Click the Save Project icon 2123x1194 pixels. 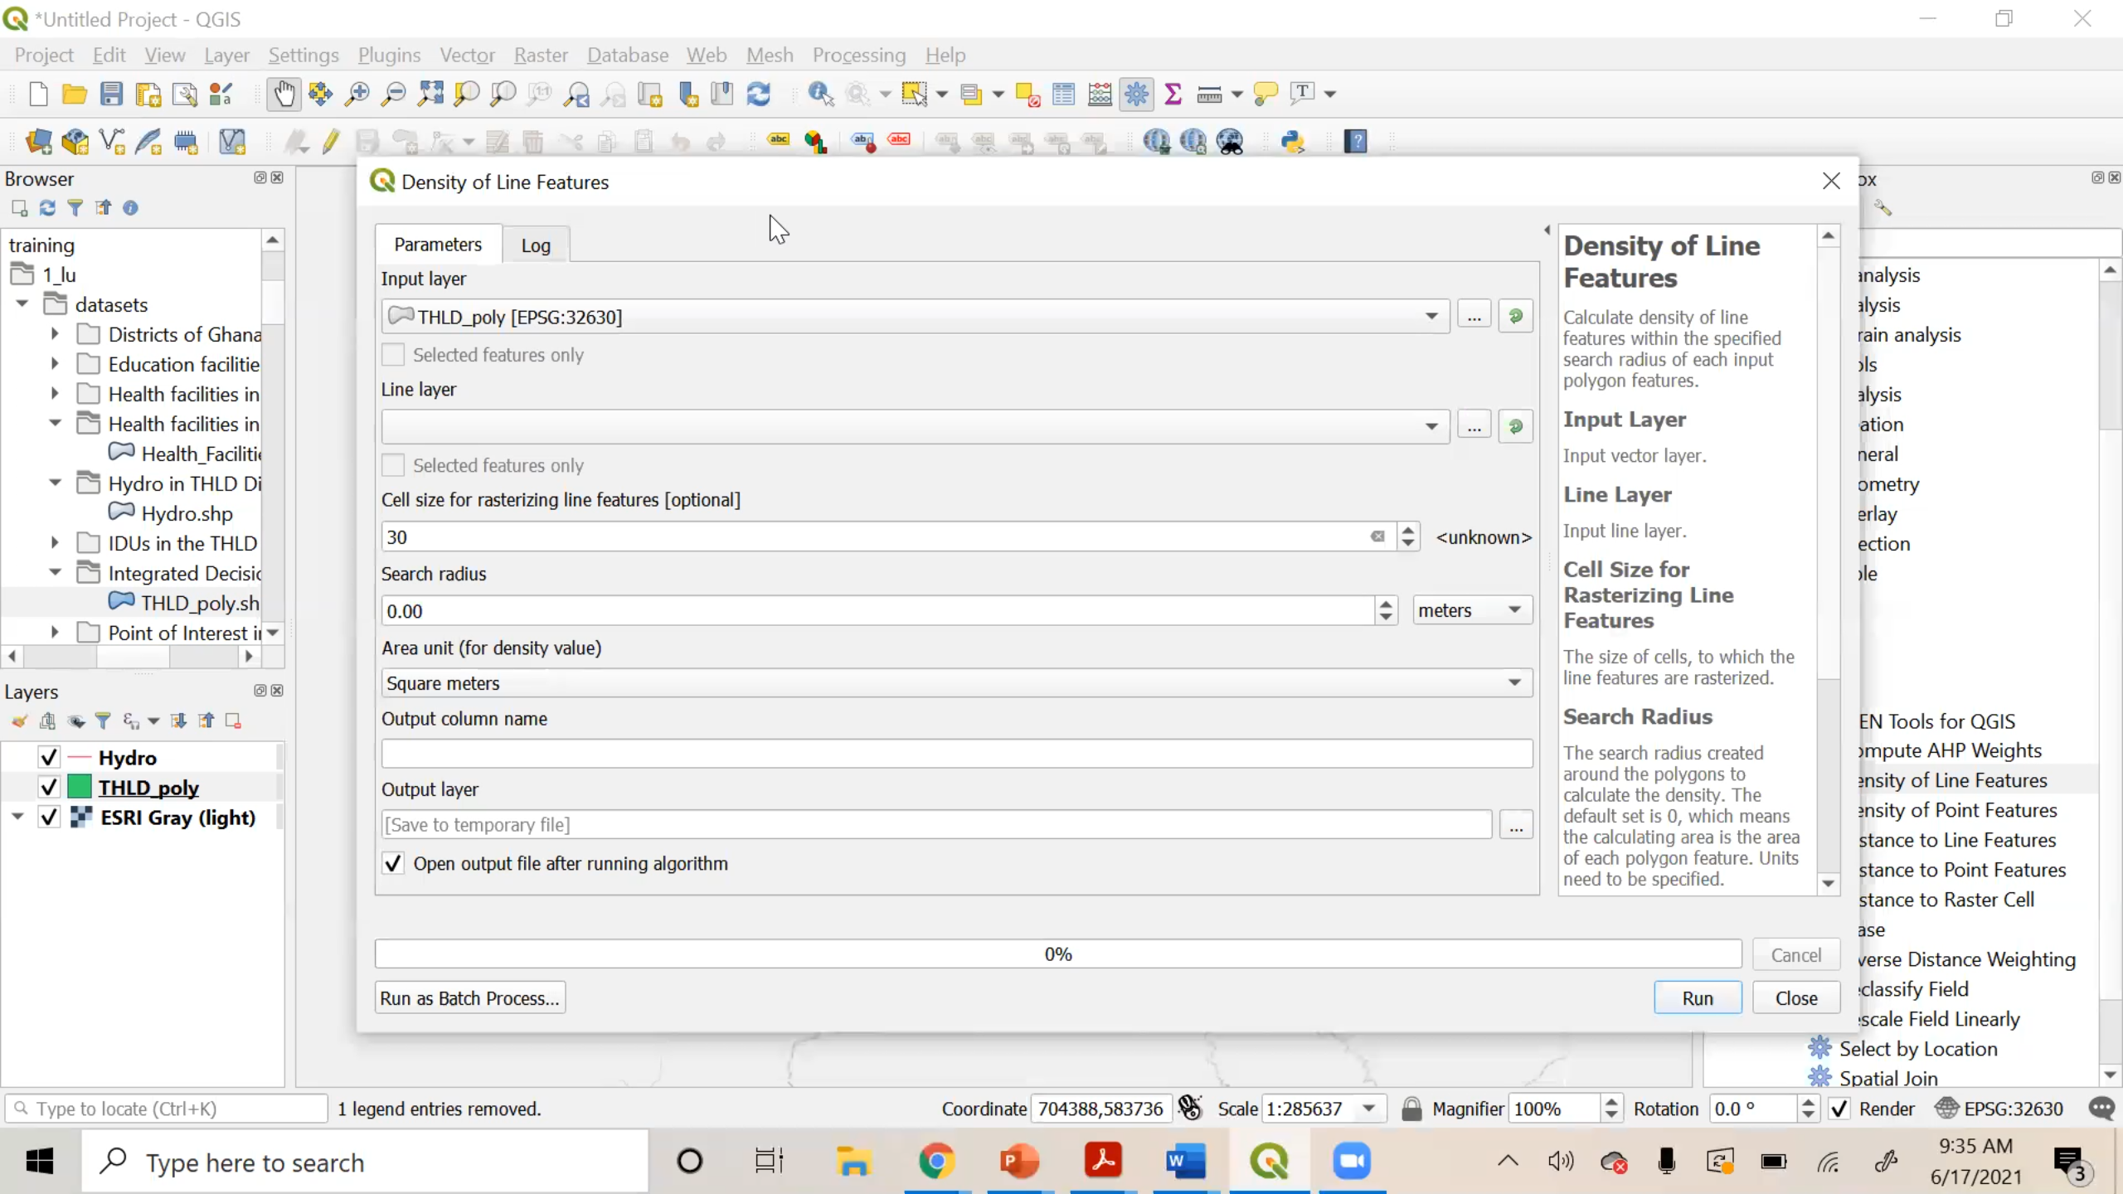[111, 94]
